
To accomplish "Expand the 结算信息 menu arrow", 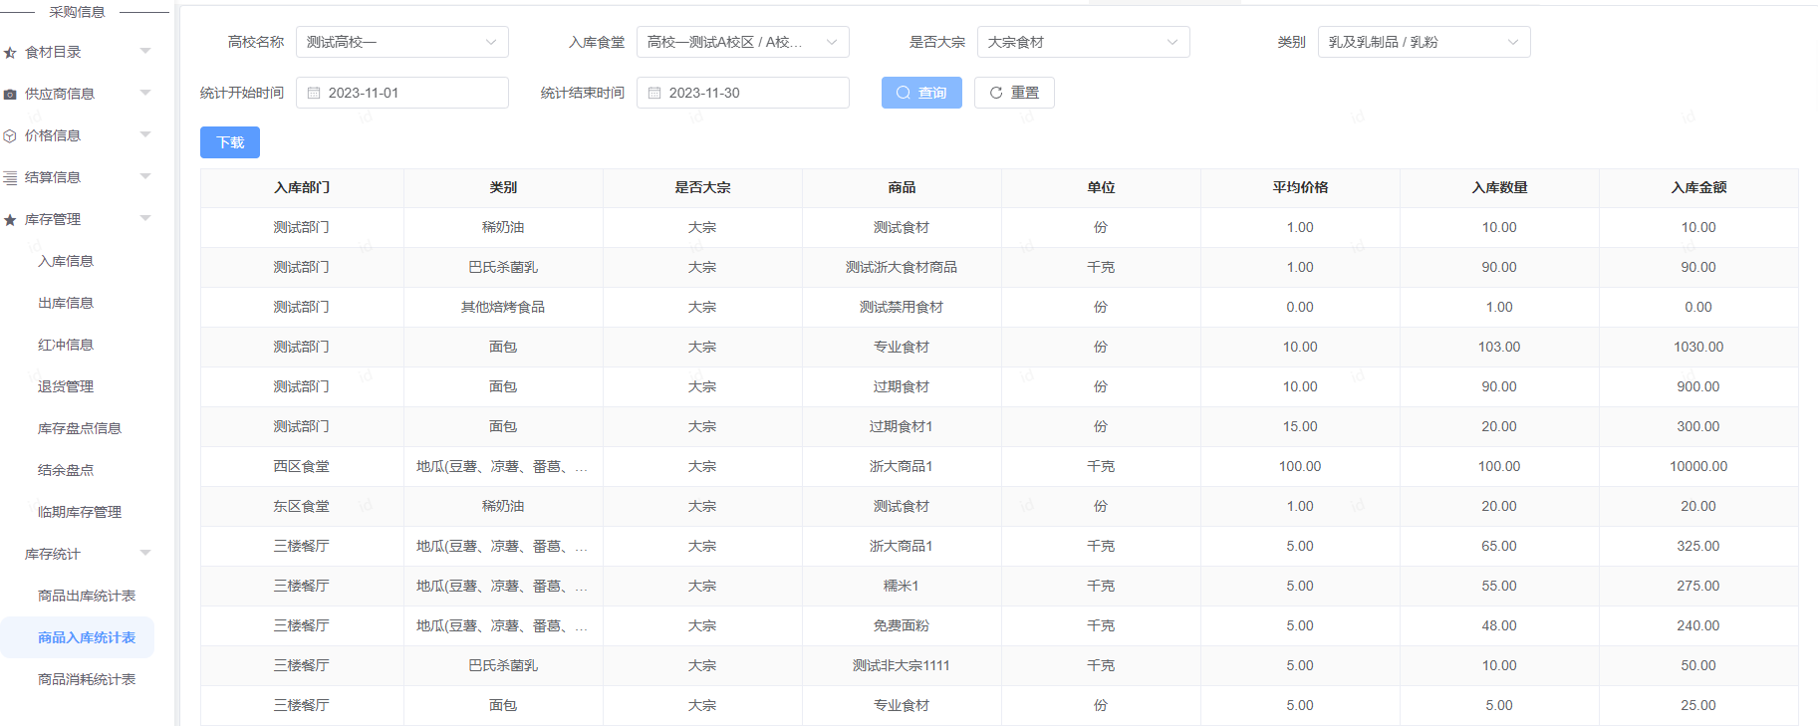I will coord(145,176).
